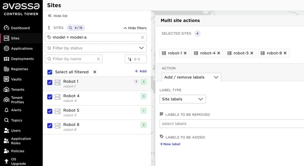Toggle the a-z sort order button
Viewport: 304px width, 166px height.
(136, 59)
